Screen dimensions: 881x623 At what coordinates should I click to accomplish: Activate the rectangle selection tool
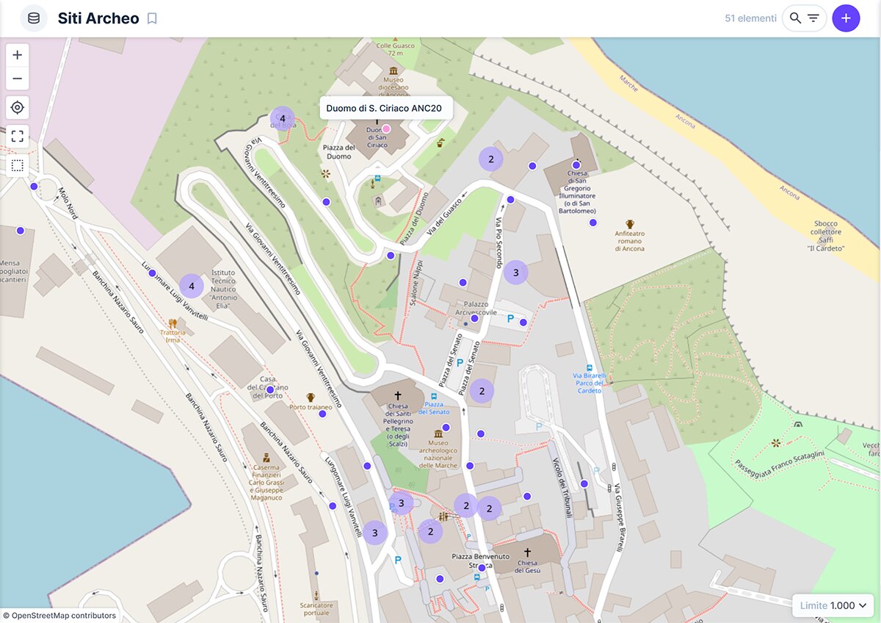(x=18, y=165)
